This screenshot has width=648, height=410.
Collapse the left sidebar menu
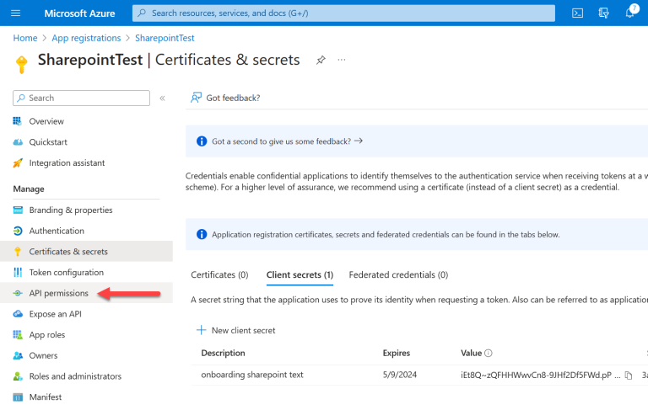pos(162,99)
